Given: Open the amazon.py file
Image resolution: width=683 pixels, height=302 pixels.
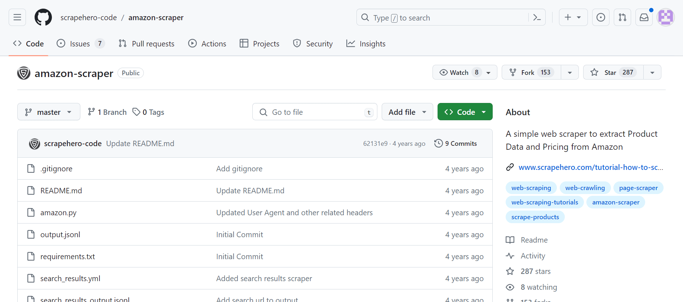Looking at the screenshot, I should click(58, 213).
